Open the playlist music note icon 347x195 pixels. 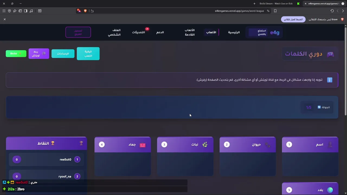point(31,11)
